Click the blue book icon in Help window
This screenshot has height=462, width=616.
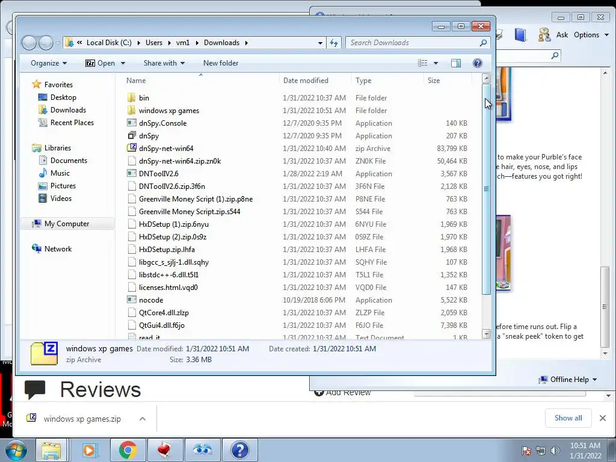coord(520,34)
